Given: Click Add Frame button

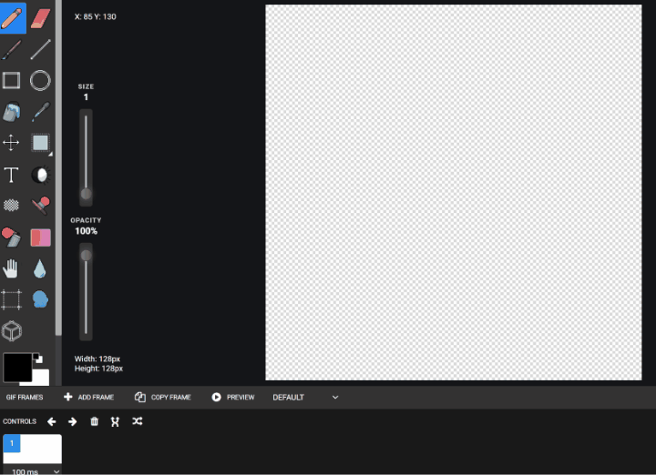Looking at the screenshot, I should (x=88, y=398).
